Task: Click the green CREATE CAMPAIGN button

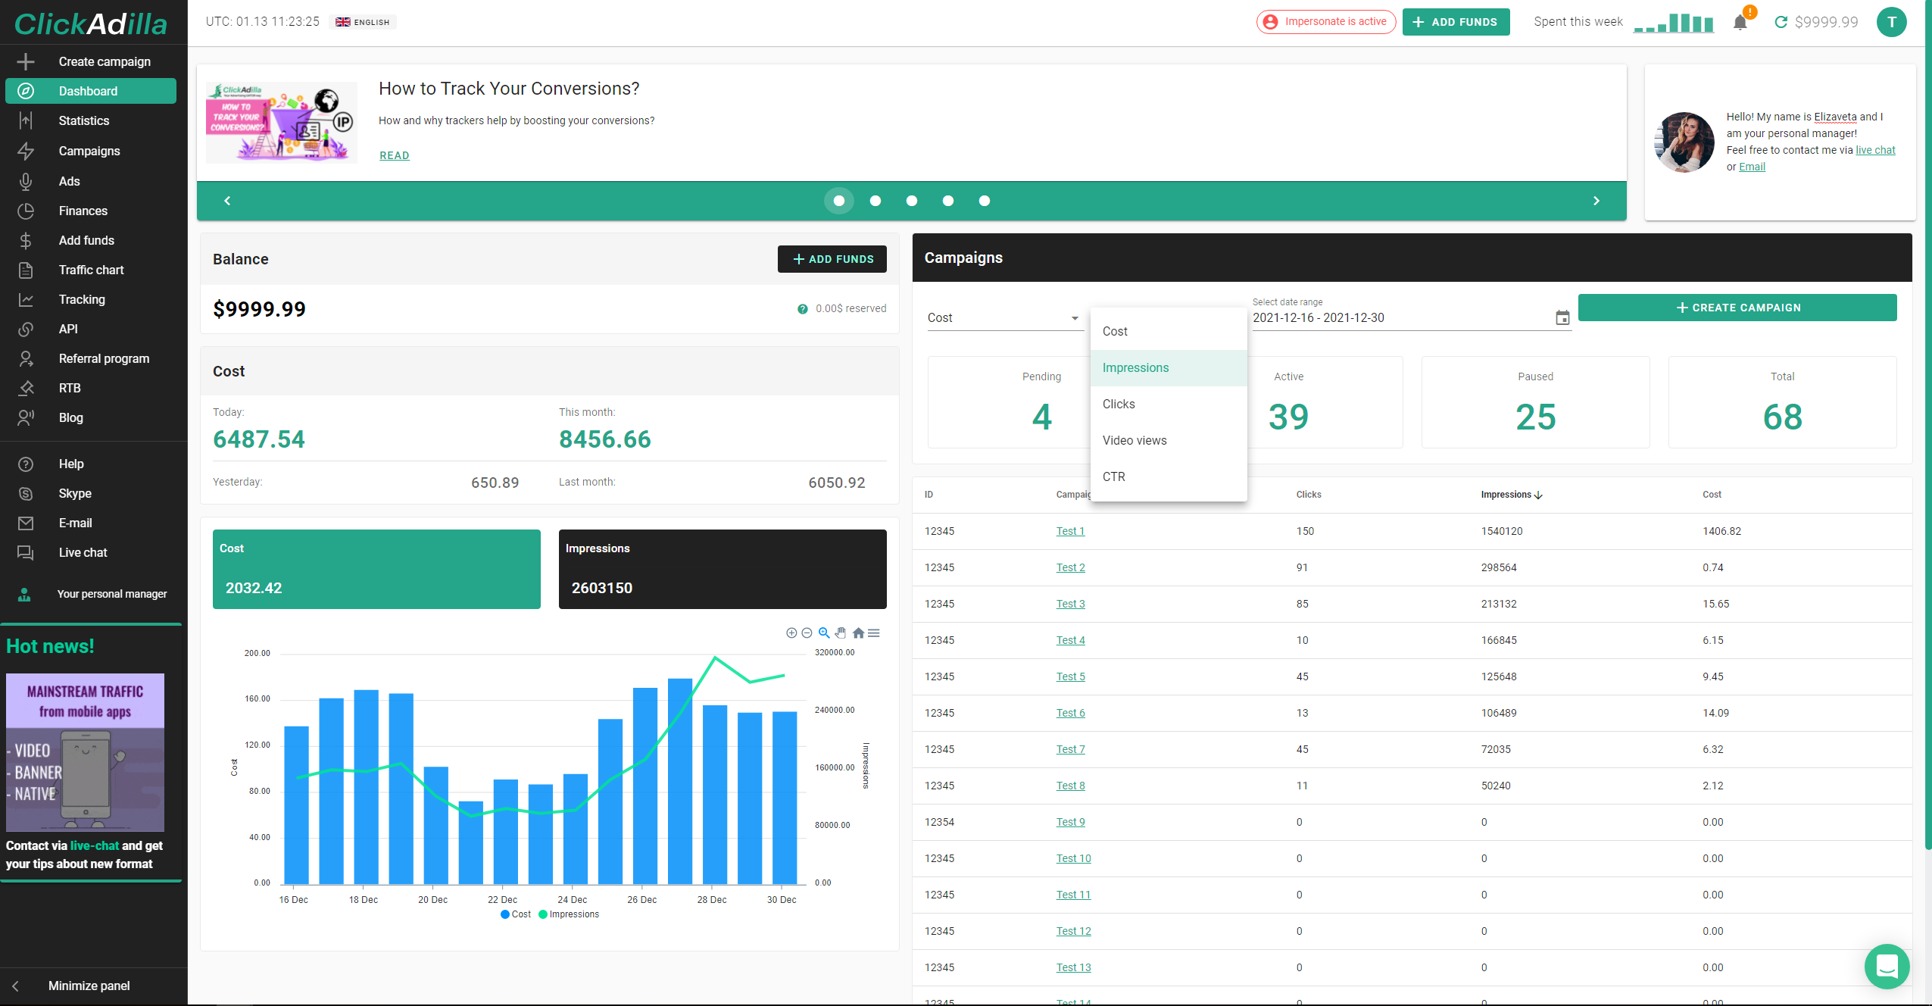Action: [x=1737, y=308]
